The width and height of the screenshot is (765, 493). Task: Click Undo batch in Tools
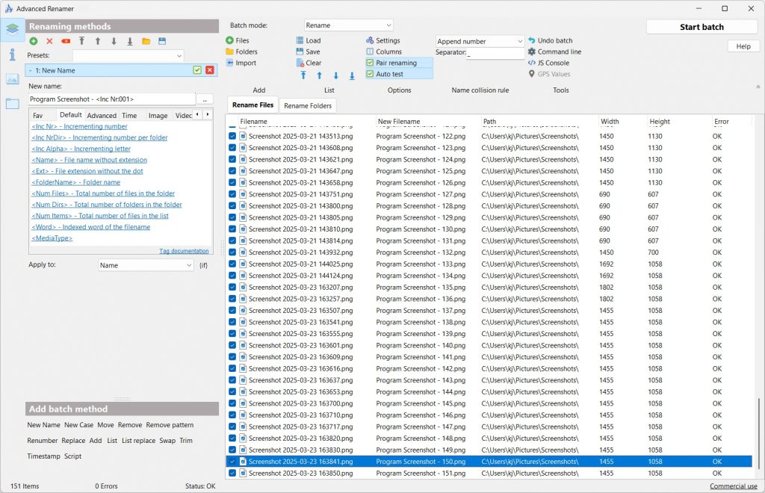click(550, 40)
